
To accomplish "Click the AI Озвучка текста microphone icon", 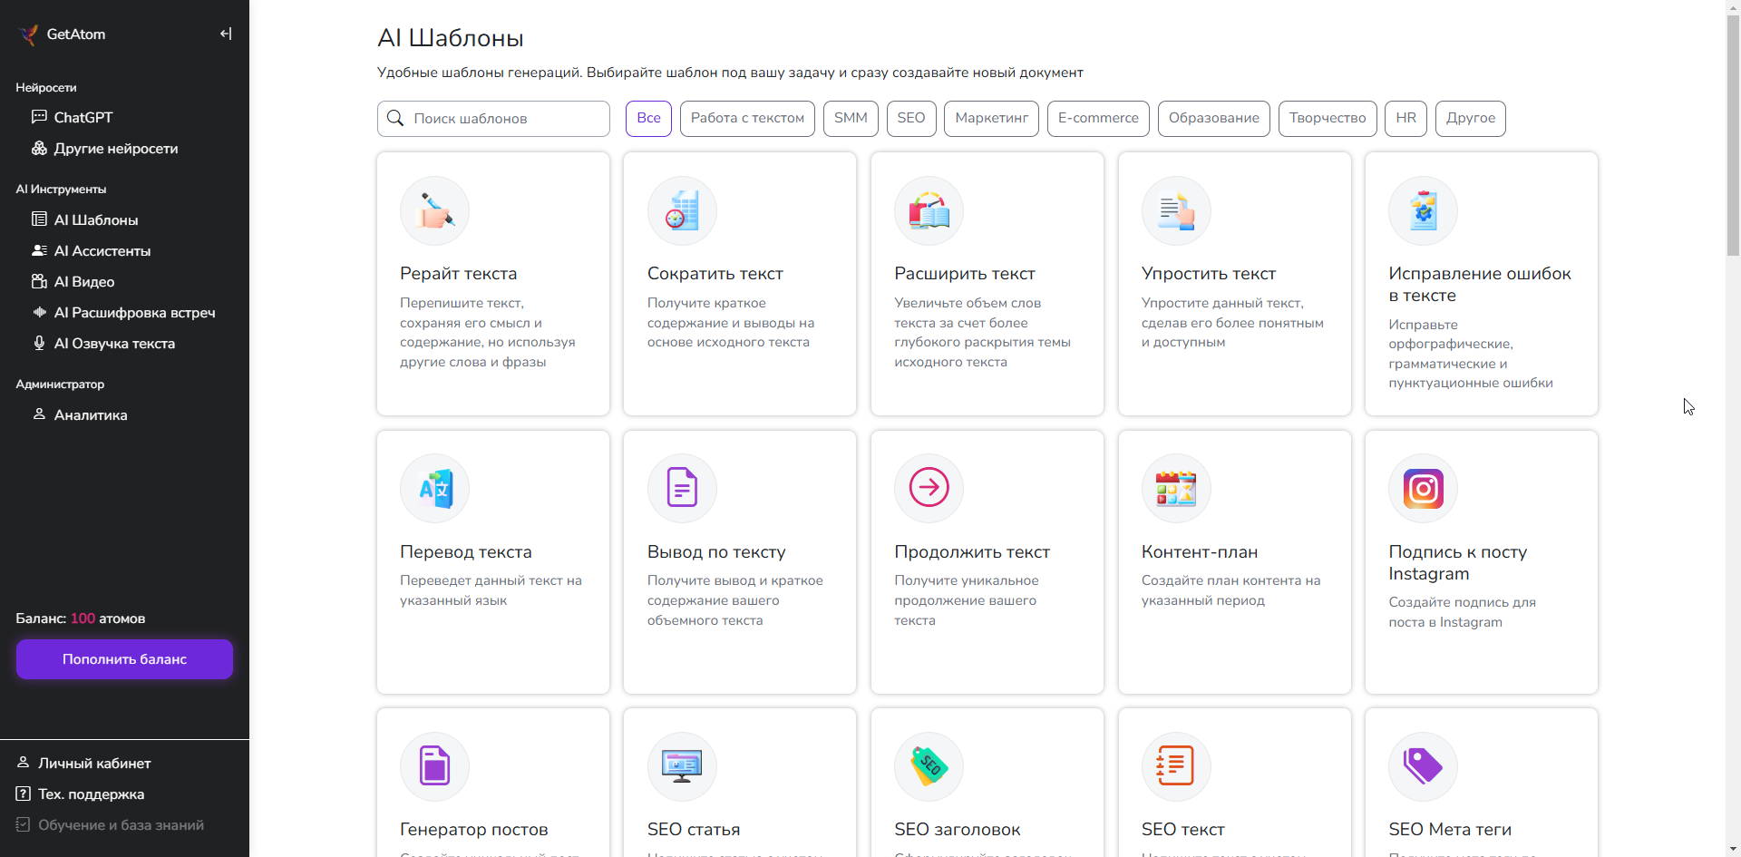I will click(39, 343).
